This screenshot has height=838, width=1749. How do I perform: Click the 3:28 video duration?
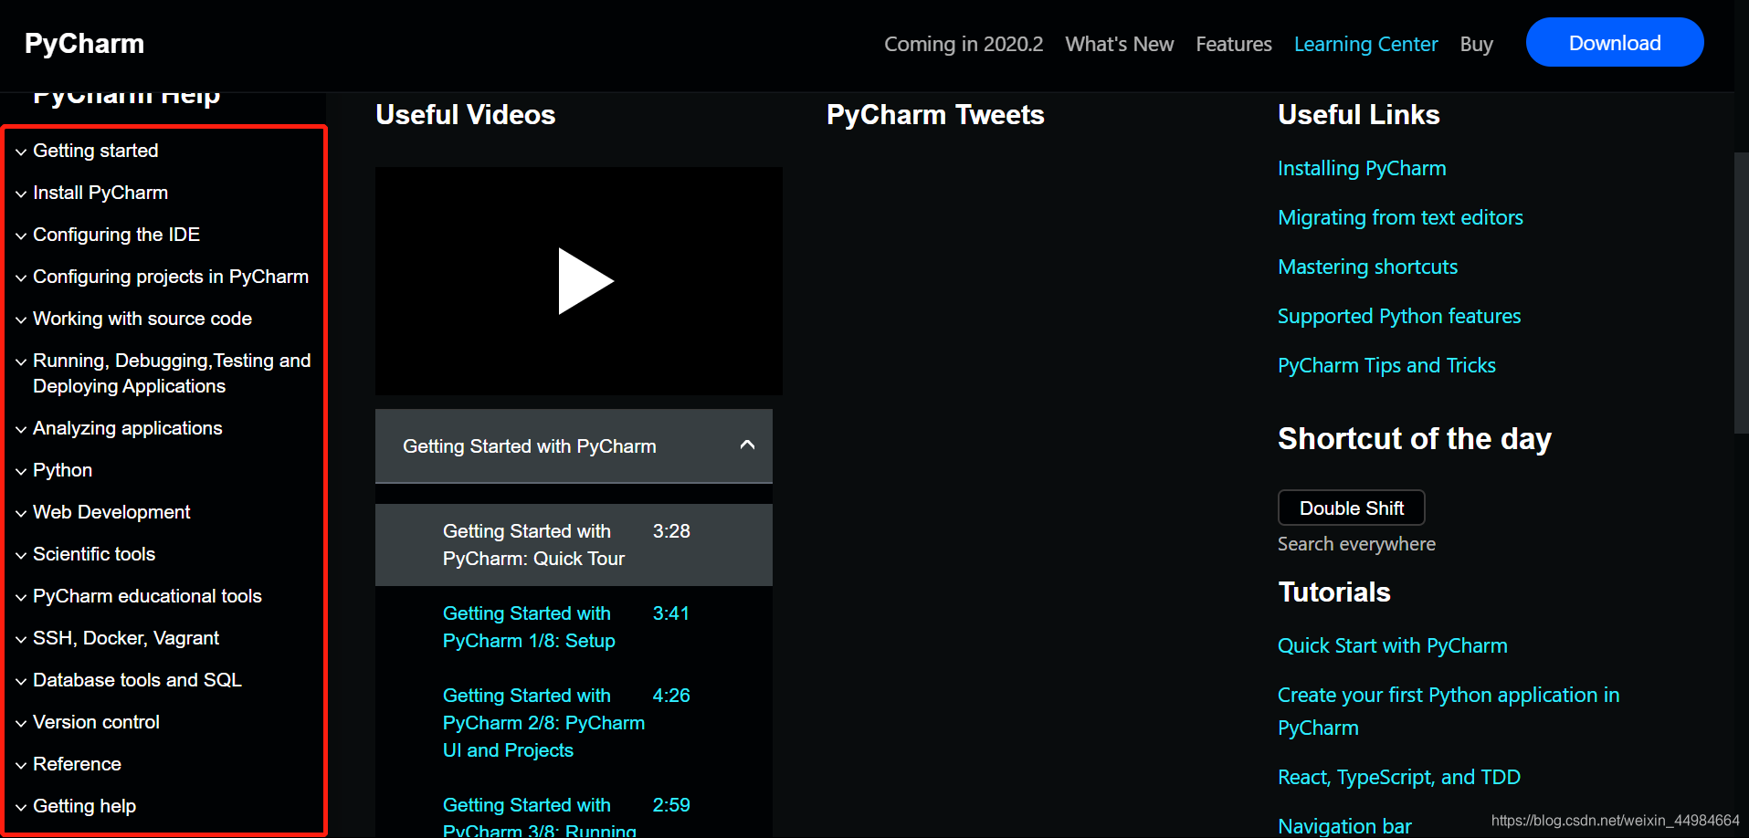coord(671,531)
